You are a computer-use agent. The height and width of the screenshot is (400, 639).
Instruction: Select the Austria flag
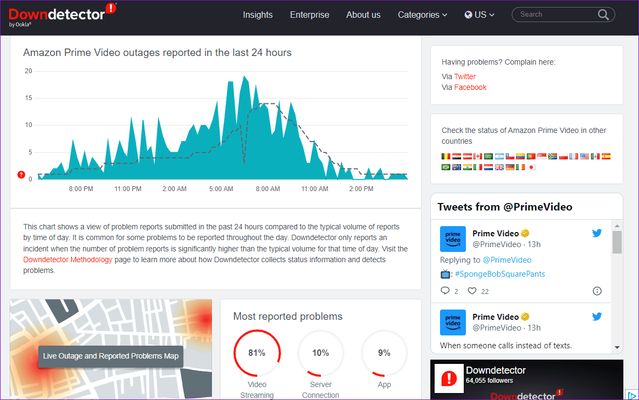(x=468, y=156)
